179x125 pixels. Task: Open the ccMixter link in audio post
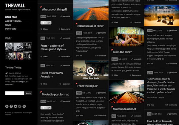[60, 121]
